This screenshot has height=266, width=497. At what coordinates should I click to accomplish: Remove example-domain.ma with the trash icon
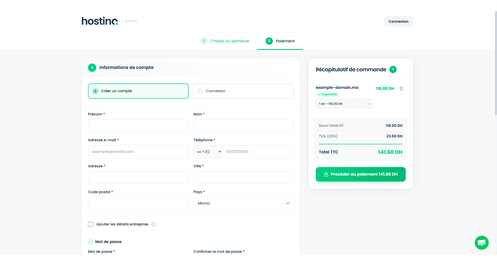[401, 89]
